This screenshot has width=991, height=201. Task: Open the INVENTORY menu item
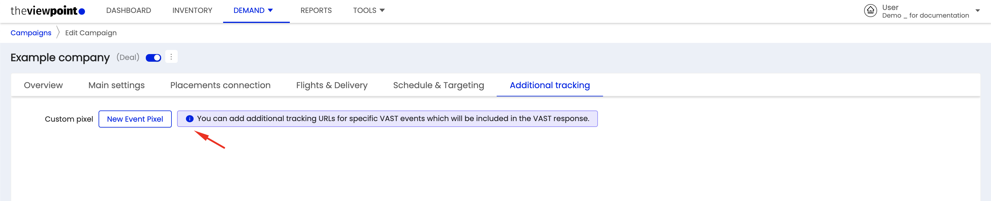192,10
